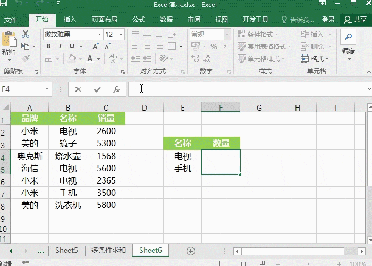Click Increase Decimal icon
Image resolution: width=372 pixels, height=266 pixels.
pyautogui.click(x=195, y=59)
